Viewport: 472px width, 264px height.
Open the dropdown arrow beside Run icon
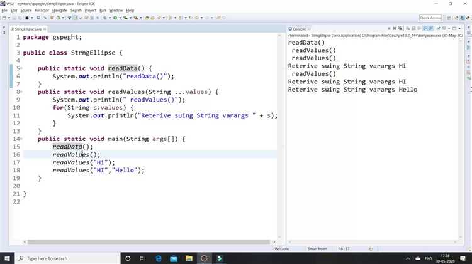point(120,18)
